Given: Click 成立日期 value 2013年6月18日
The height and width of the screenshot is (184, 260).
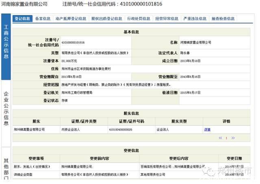Looking at the screenshot, I should click(x=190, y=61).
